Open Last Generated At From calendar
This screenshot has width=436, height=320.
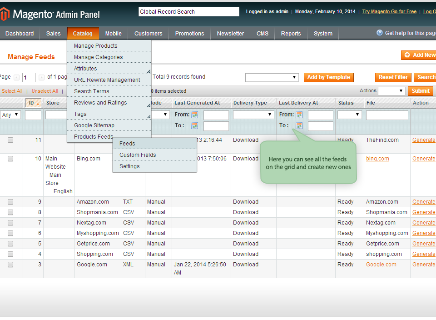[x=195, y=115]
